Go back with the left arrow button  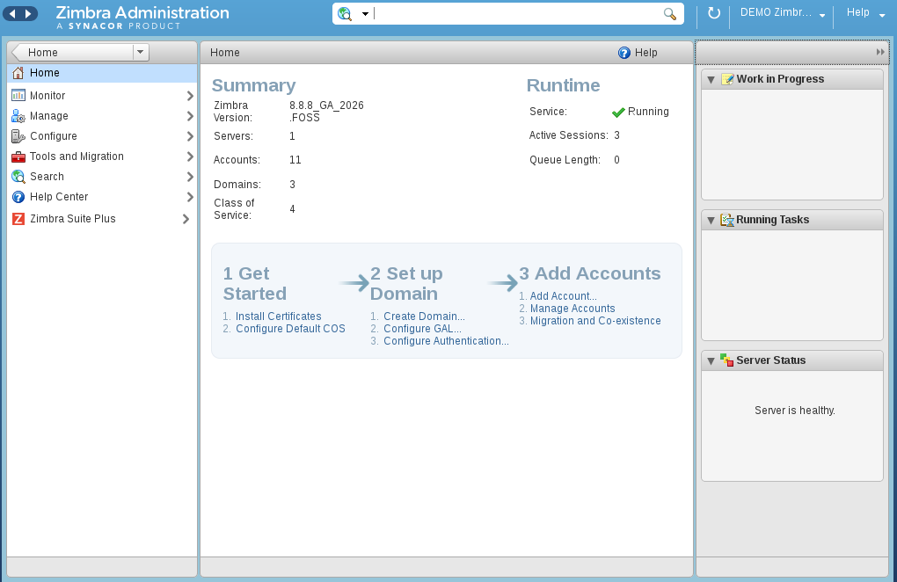click(x=12, y=14)
